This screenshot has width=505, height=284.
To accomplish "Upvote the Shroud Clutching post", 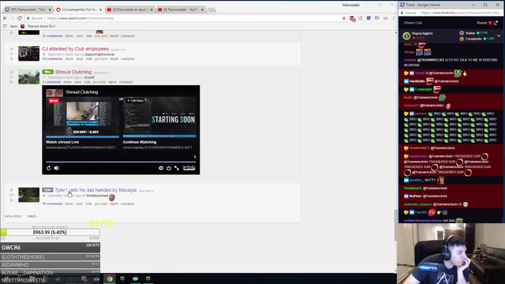I will (12, 72).
